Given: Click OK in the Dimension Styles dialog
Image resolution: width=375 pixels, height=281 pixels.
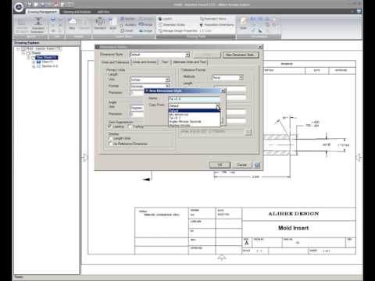Looking at the screenshot, I should (220, 165).
